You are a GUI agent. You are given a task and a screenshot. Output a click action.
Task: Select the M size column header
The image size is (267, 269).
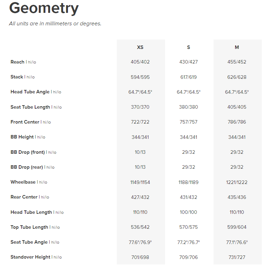click(237, 47)
